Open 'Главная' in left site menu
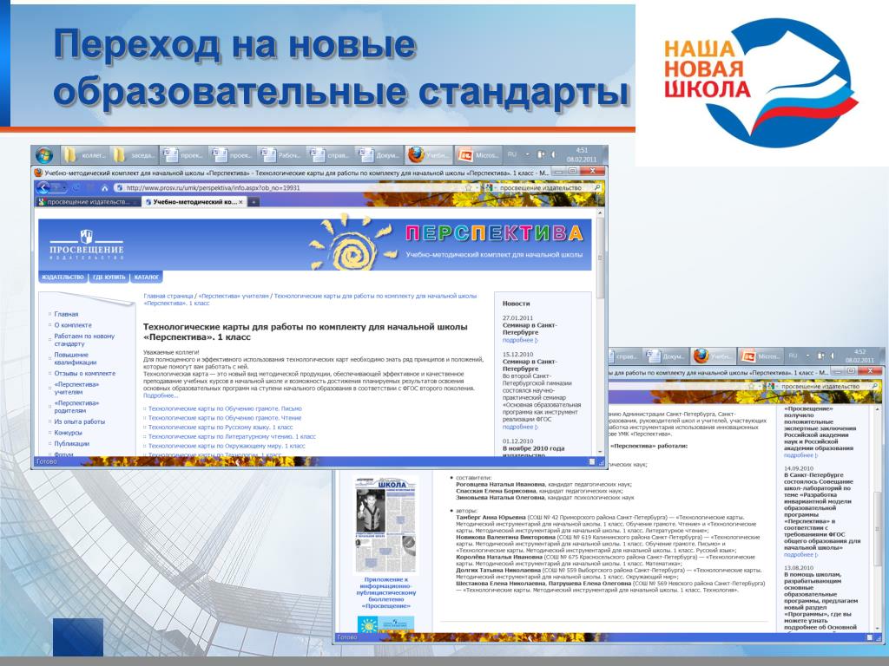This screenshot has width=889, height=666. point(66,314)
